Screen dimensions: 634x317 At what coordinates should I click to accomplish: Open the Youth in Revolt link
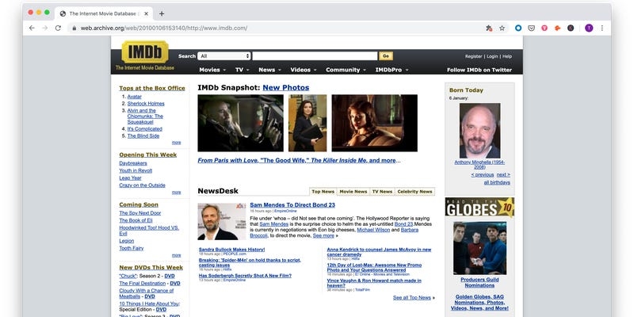pos(136,170)
